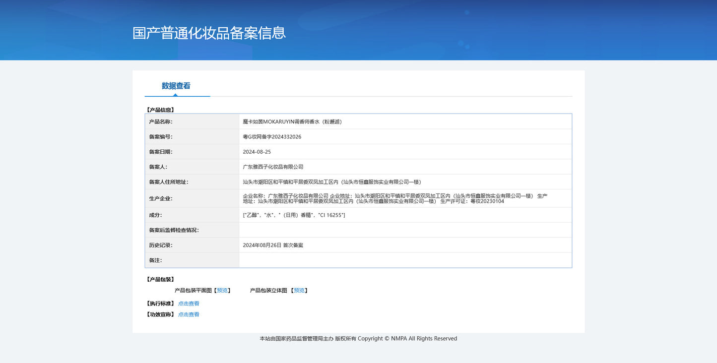The height and width of the screenshot is (363, 717).
Task: Click the NMPA copyright footer text
Action: coord(358,339)
